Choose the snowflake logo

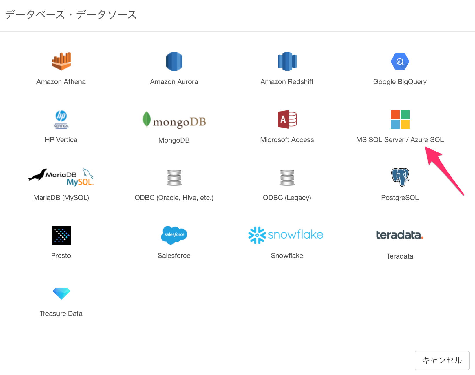pyautogui.click(x=286, y=235)
